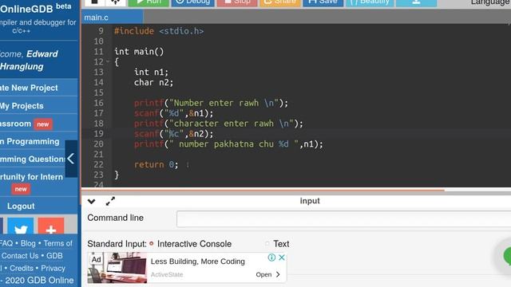Select the Text standard input option
The height and width of the screenshot is (287, 511).
pos(267,243)
